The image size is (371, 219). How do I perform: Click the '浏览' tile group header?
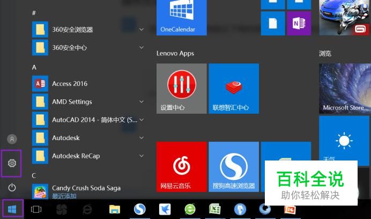[325, 53]
